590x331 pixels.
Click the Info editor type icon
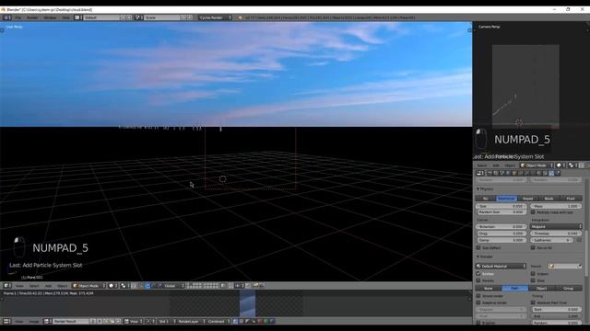7,17
